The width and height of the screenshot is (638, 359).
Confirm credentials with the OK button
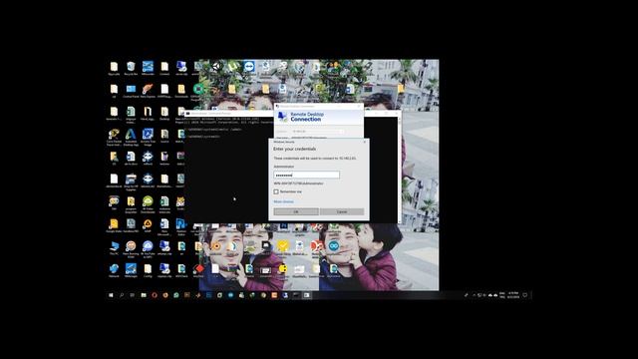(x=296, y=212)
